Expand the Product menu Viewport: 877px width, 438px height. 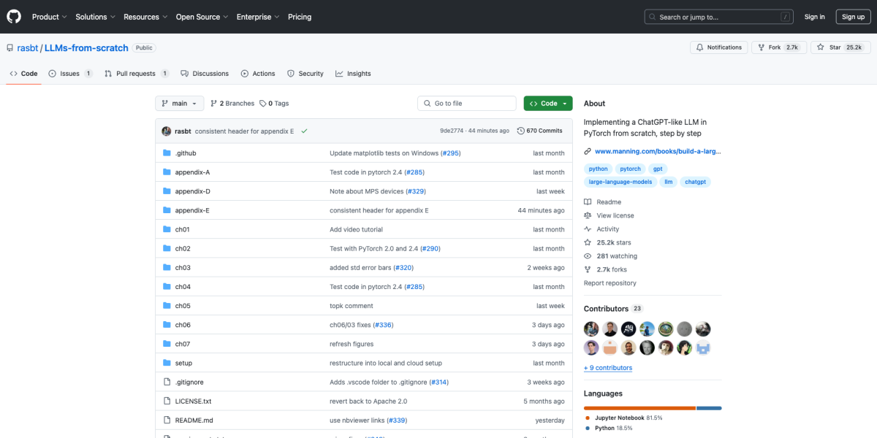click(49, 17)
